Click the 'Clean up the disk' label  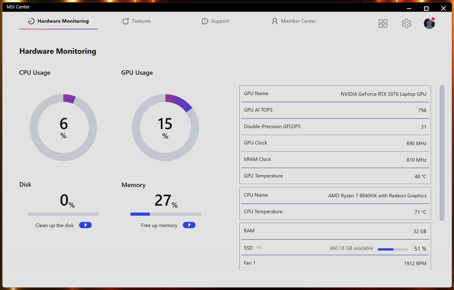[x=54, y=225]
